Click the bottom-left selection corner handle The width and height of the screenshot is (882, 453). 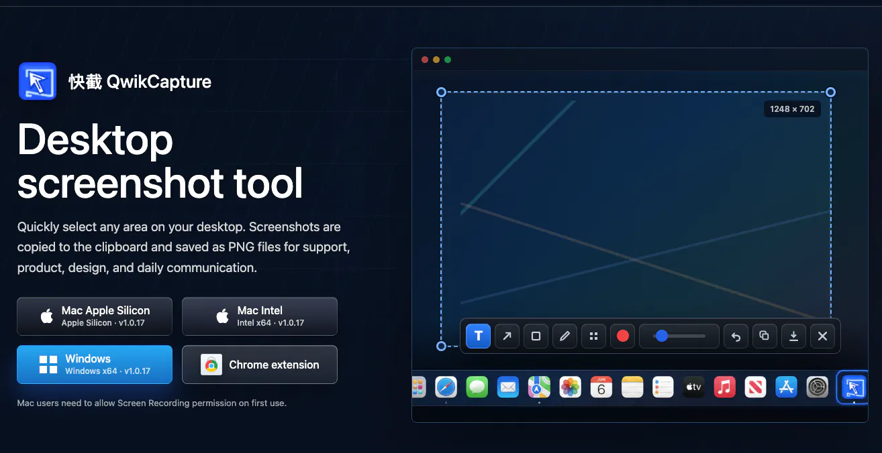point(441,346)
